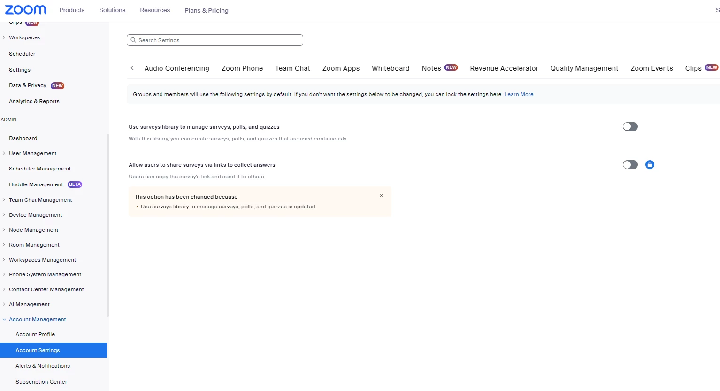Select the Whiteboard tab

[x=391, y=68]
